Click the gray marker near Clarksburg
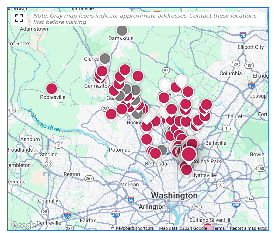This screenshot has width=274, height=233. [105, 58]
